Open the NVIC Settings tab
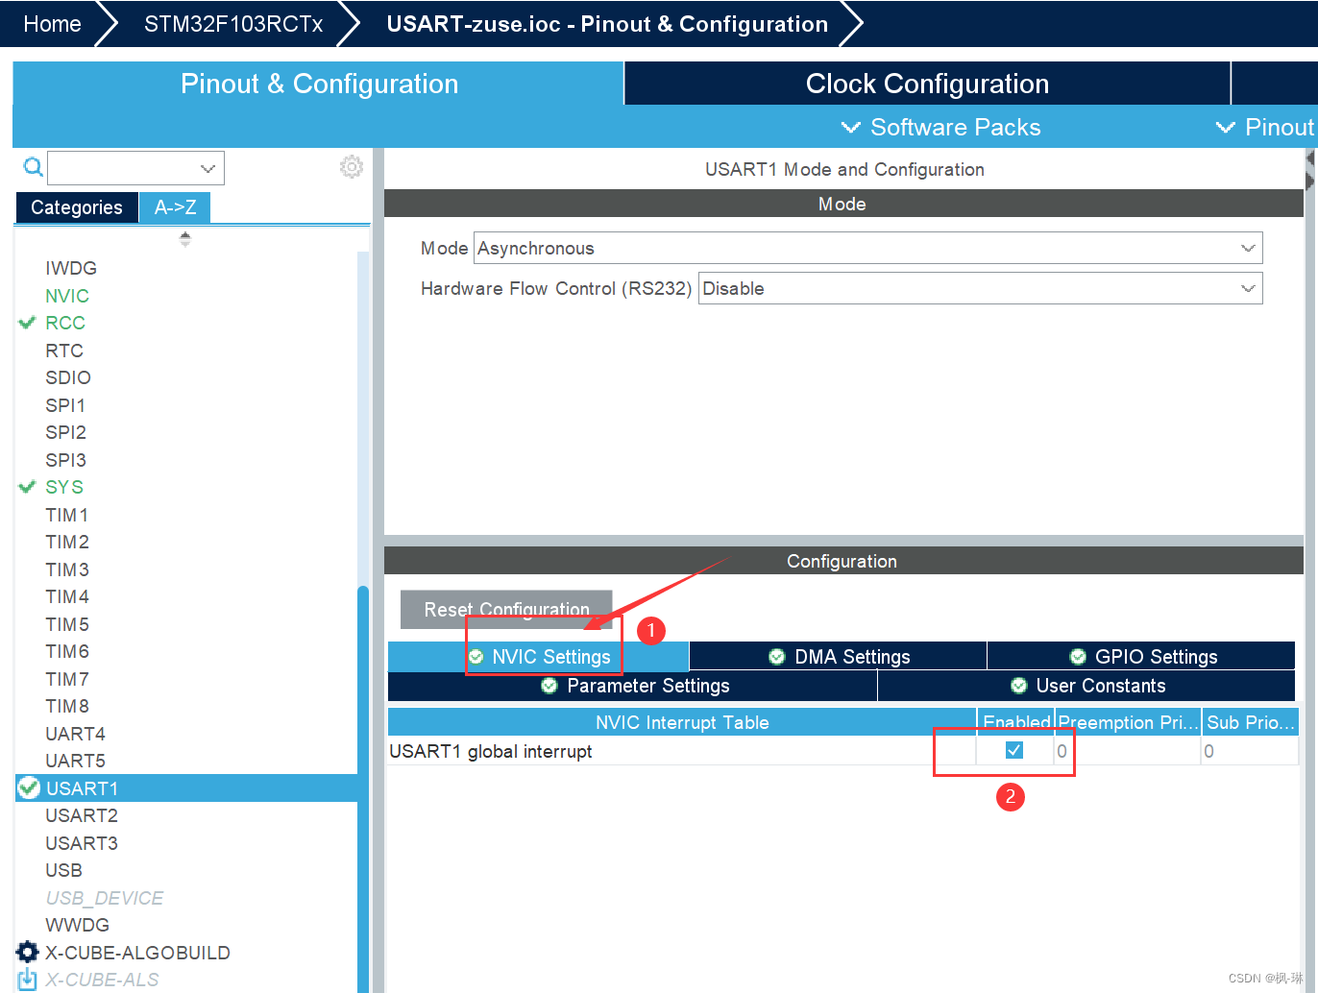The image size is (1318, 993). pos(539,657)
